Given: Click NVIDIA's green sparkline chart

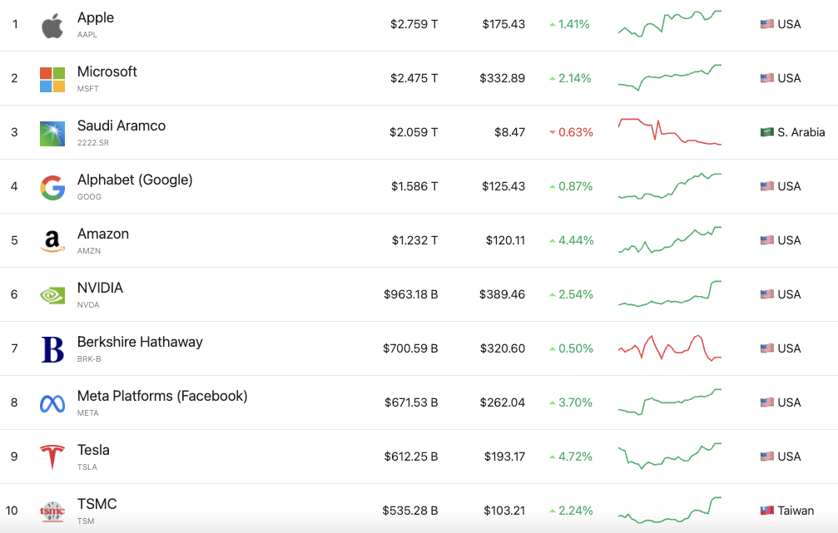Looking at the screenshot, I should pos(670,294).
